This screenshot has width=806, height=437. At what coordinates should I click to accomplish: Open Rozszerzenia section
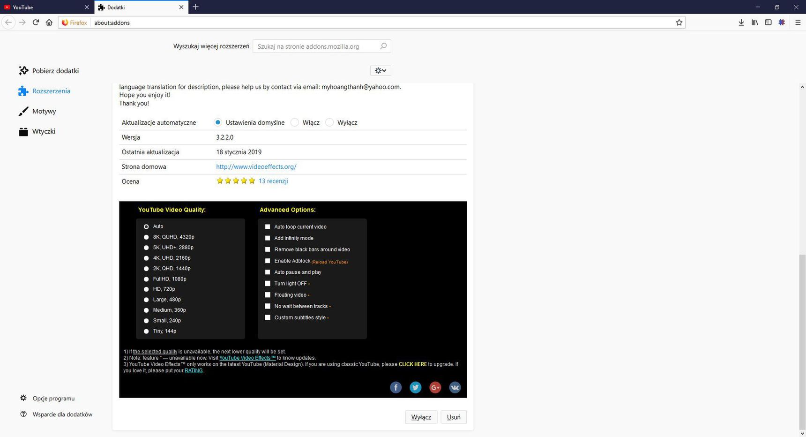pyautogui.click(x=45, y=91)
